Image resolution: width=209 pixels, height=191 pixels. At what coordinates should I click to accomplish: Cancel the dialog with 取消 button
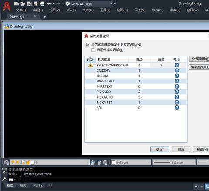(x=181, y=149)
